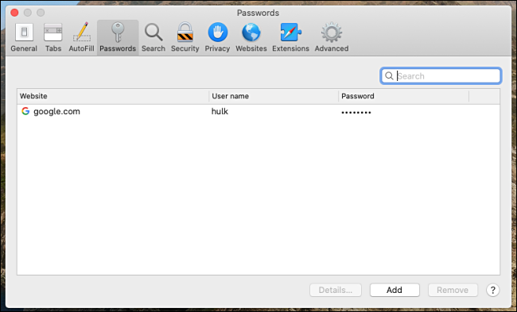The height and width of the screenshot is (312, 517).
Task: Open the Tabs preferences pane
Action: (53, 37)
